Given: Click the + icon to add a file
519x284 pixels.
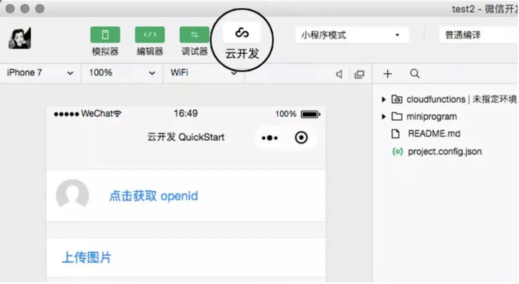Looking at the screenshot, I should tap(387, 73).
